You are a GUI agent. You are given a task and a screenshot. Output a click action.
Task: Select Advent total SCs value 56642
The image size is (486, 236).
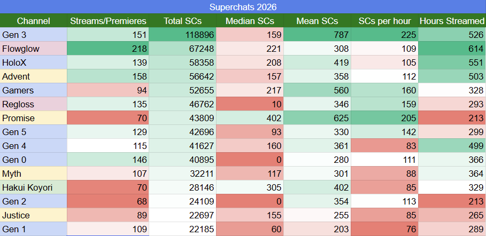click(x=182, y=76)
